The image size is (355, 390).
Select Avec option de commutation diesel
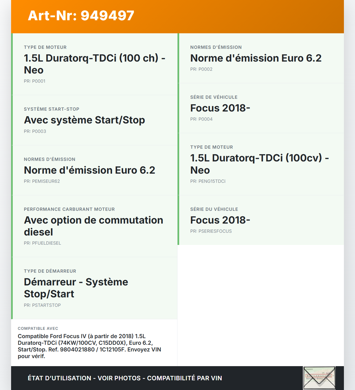coord(93,226)
